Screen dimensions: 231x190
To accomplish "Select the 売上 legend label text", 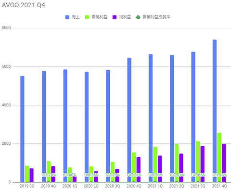I will 76,17.
